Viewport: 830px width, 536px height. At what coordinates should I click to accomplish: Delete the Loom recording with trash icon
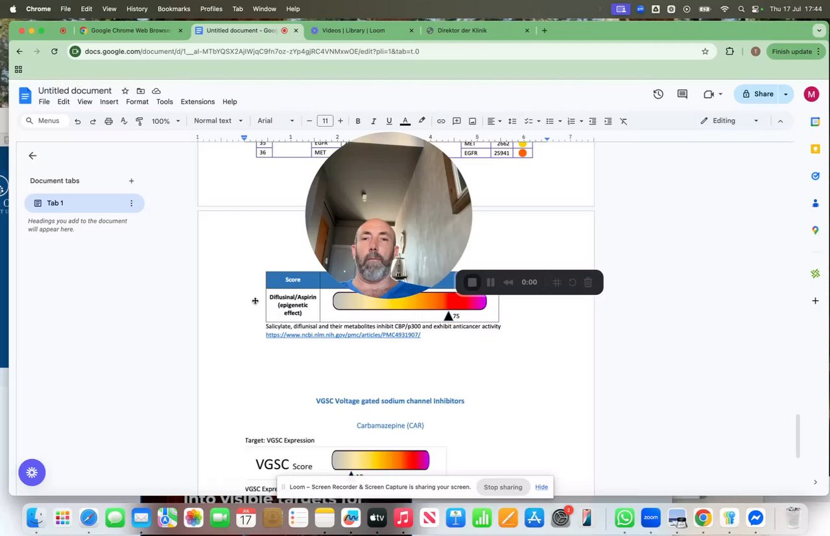(588, 282)
